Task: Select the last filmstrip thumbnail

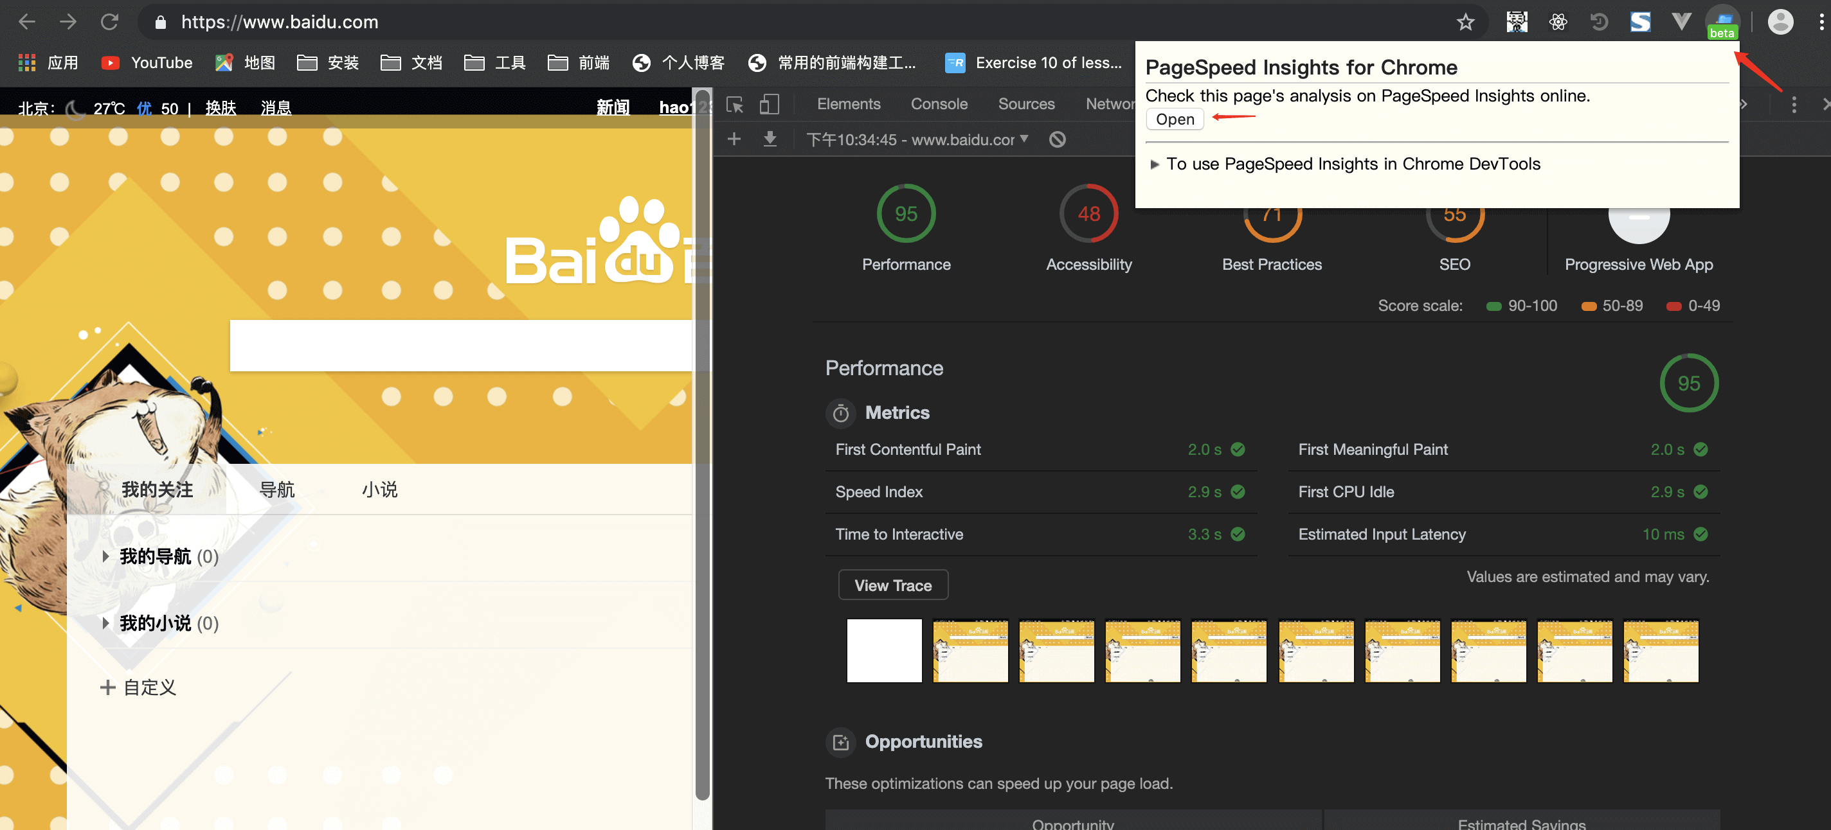Action: click(1661, 650)
